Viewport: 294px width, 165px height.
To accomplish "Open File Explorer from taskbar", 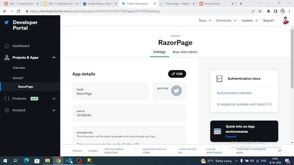I will coord(47,161).
